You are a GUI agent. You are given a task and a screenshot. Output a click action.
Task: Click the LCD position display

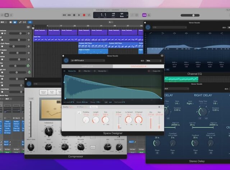[103, 15]
